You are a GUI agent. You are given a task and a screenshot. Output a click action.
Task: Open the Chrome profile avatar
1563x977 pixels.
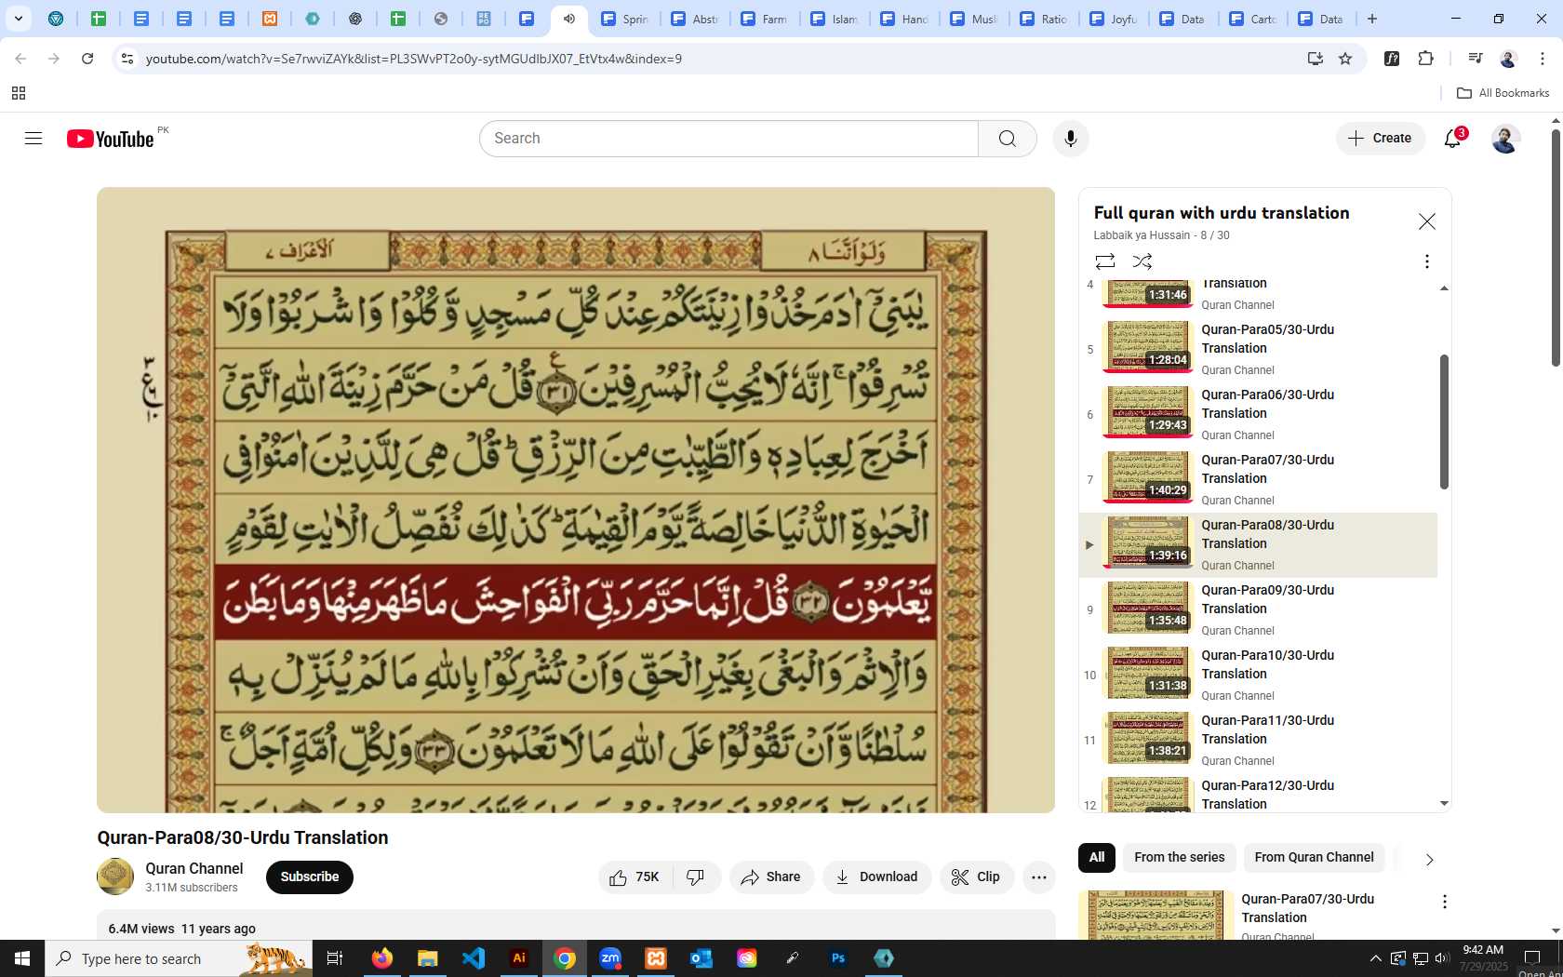[1508, 59]
